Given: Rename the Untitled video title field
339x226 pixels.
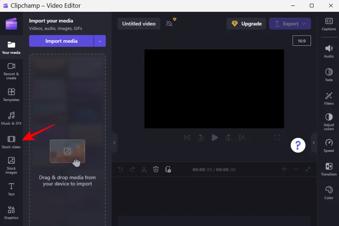Looking at the screenshot, I should click(x=139, y=24).
